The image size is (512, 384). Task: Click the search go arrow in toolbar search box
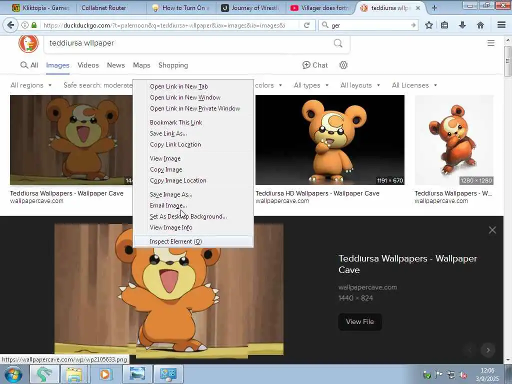click(413, 25)
